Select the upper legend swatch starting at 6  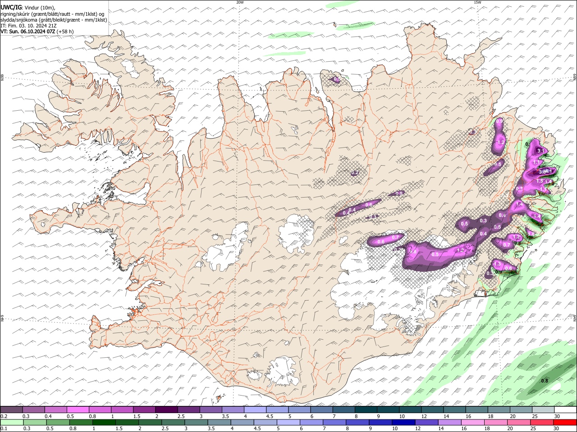coord(321,409)
